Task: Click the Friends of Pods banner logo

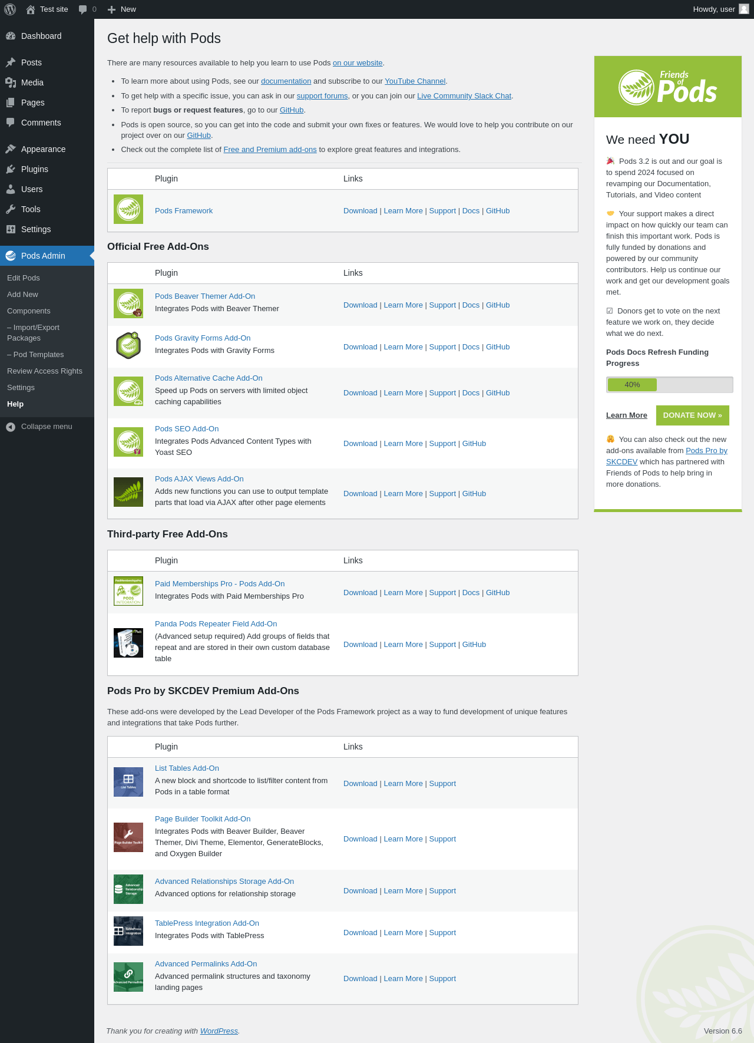Action: [668, 87]
